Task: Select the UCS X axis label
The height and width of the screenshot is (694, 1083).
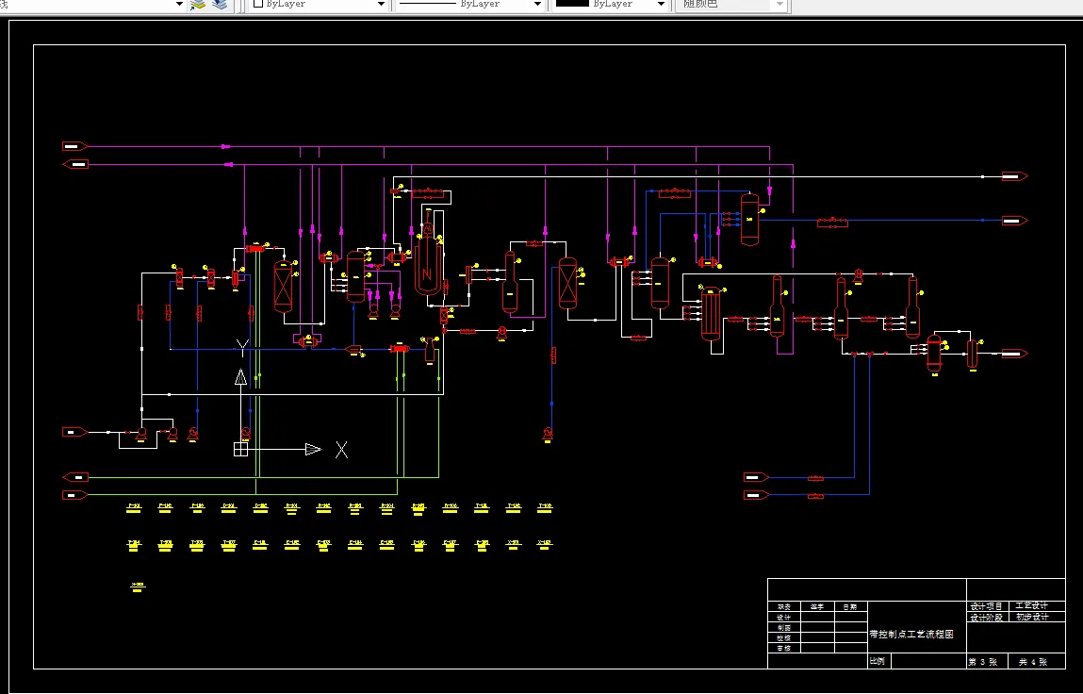Action: click(341, 450)
